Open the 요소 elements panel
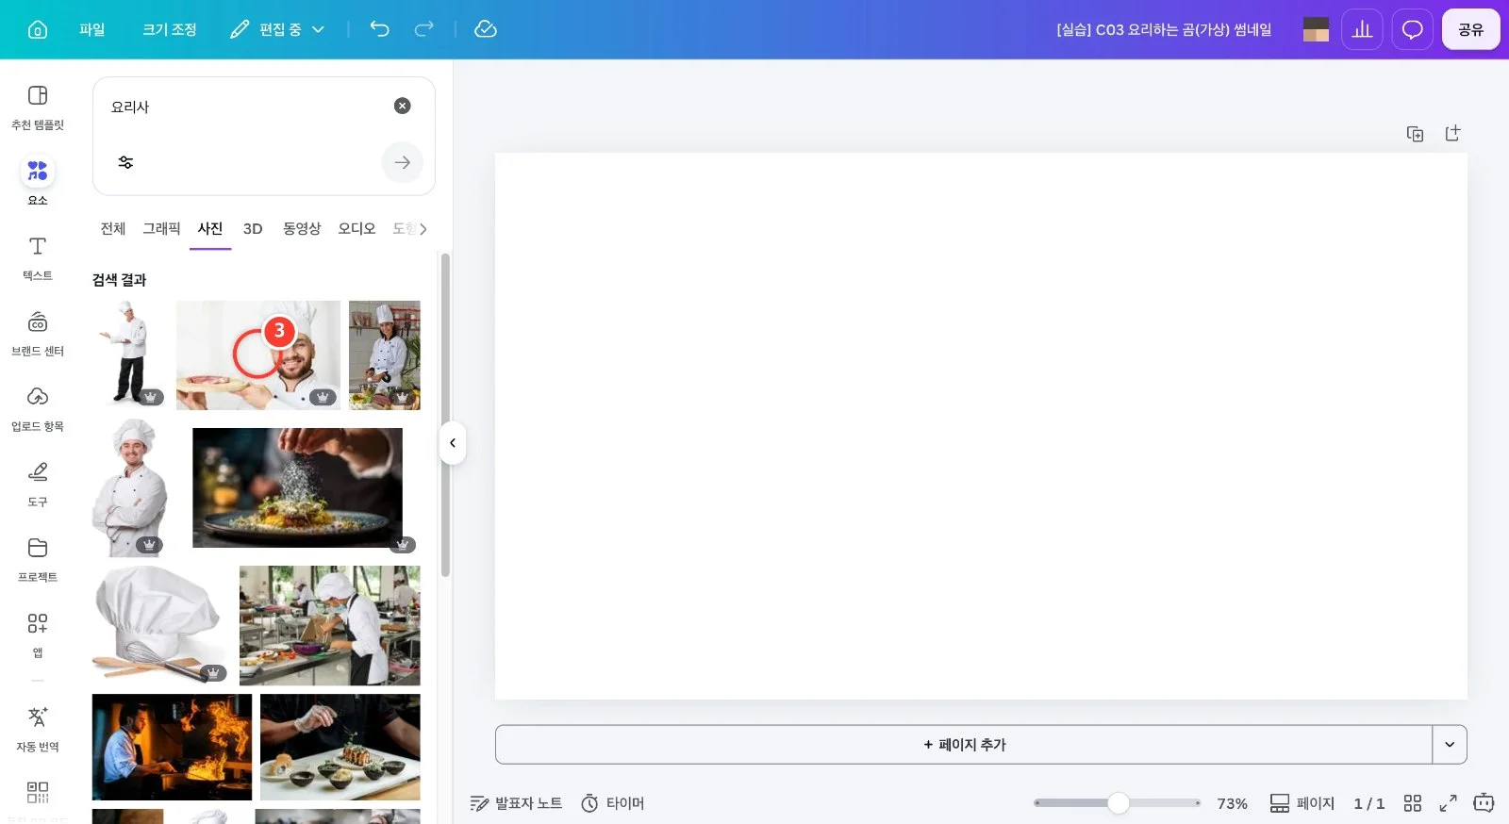The width and height of the screenshot is (1509, 824). coord(38,182)
